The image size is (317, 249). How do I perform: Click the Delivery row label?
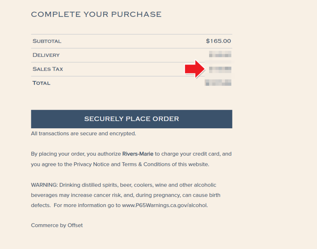[46, 55]
